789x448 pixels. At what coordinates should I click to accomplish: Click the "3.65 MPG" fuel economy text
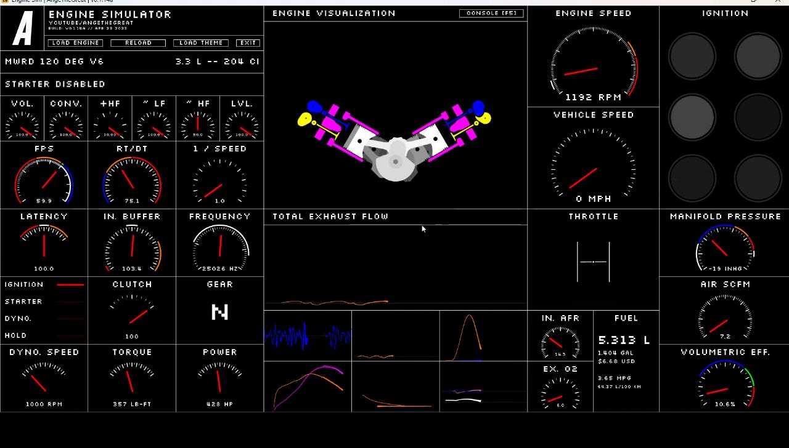[615, 378]
